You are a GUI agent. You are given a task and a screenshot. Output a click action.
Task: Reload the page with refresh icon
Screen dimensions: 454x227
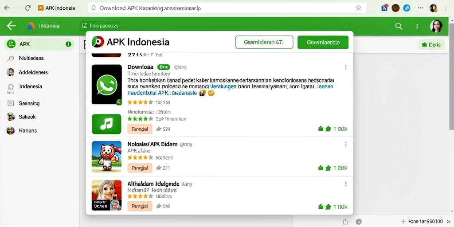point(27,8)
